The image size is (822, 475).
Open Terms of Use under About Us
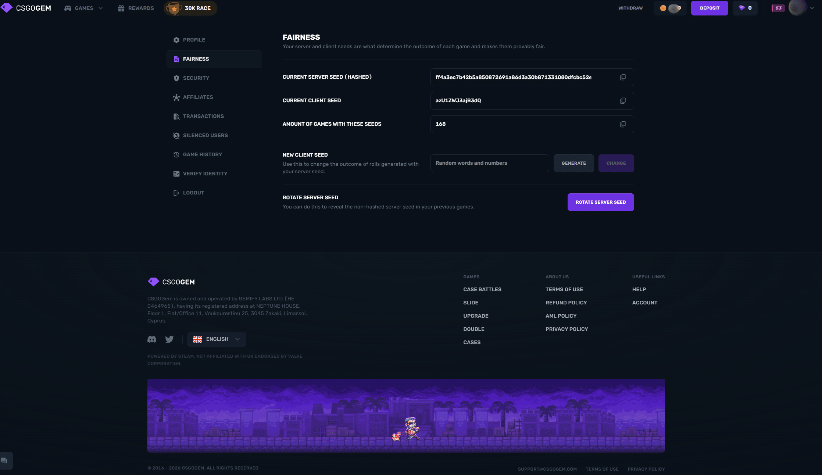(564, 289)
